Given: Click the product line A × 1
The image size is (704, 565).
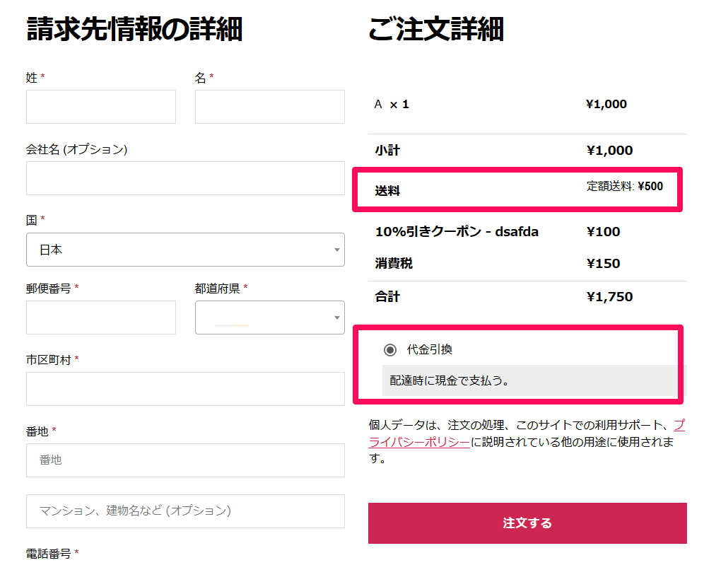Looking at the screenshot, I should (x=392, y=105).
